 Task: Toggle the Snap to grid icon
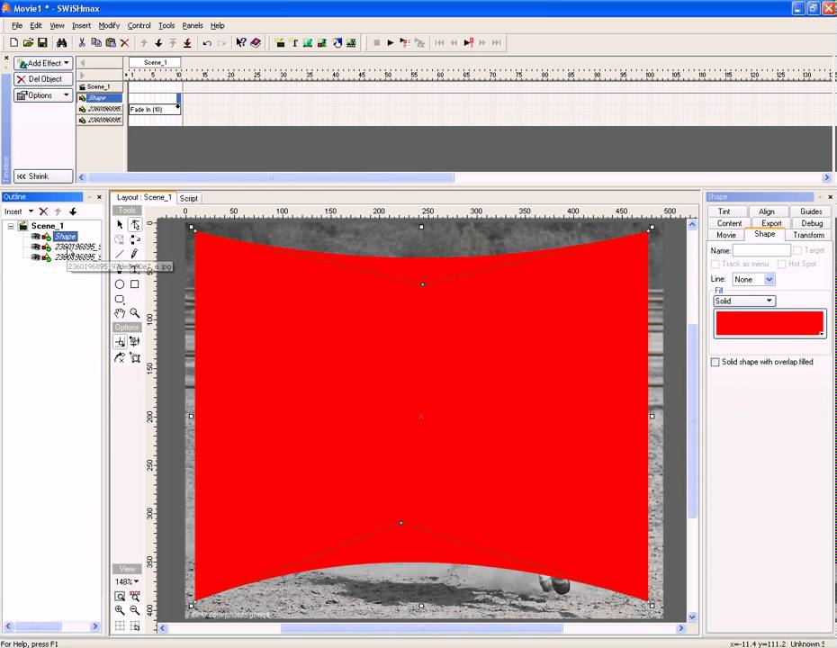pyautogui.click(x=135, y=625)
